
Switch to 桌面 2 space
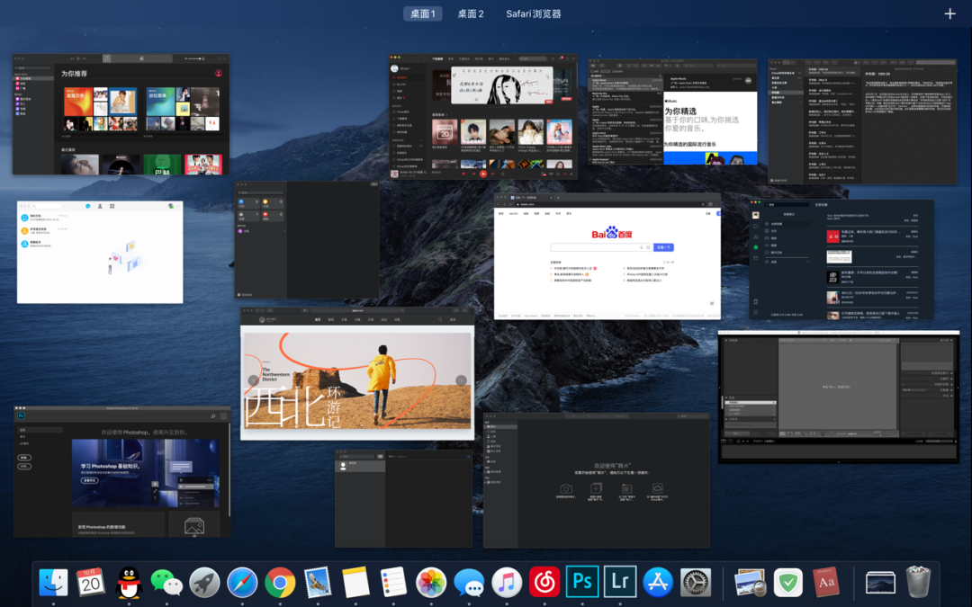pos(470,13)
